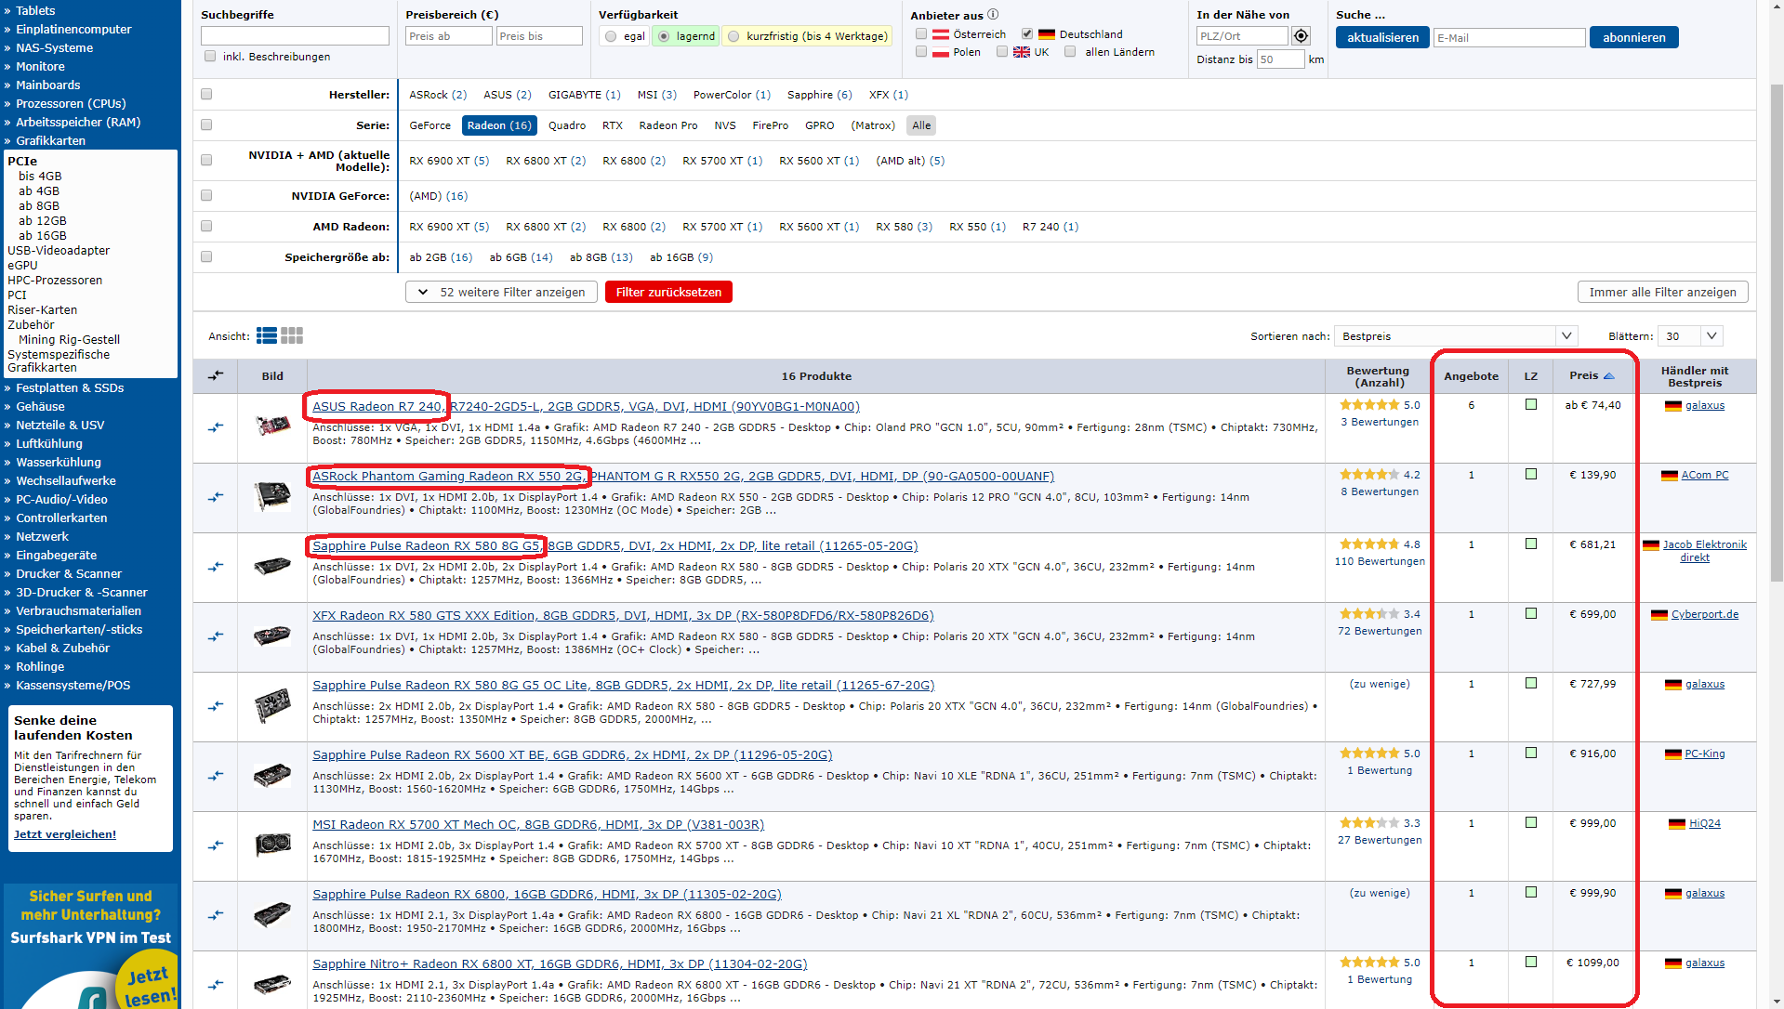The image size is (1784, 1009).
Task: Open MSI RX 5700 XT product thumbnail
Action: pyautogui.click(x=272, y=845)
